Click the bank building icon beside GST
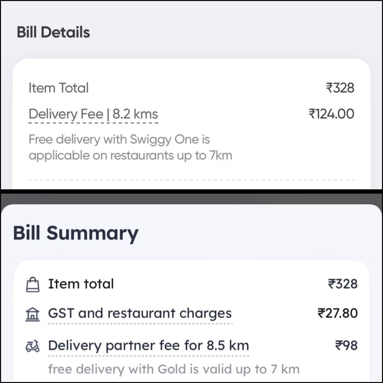The image size is (383, 383). tap(33, 314)
